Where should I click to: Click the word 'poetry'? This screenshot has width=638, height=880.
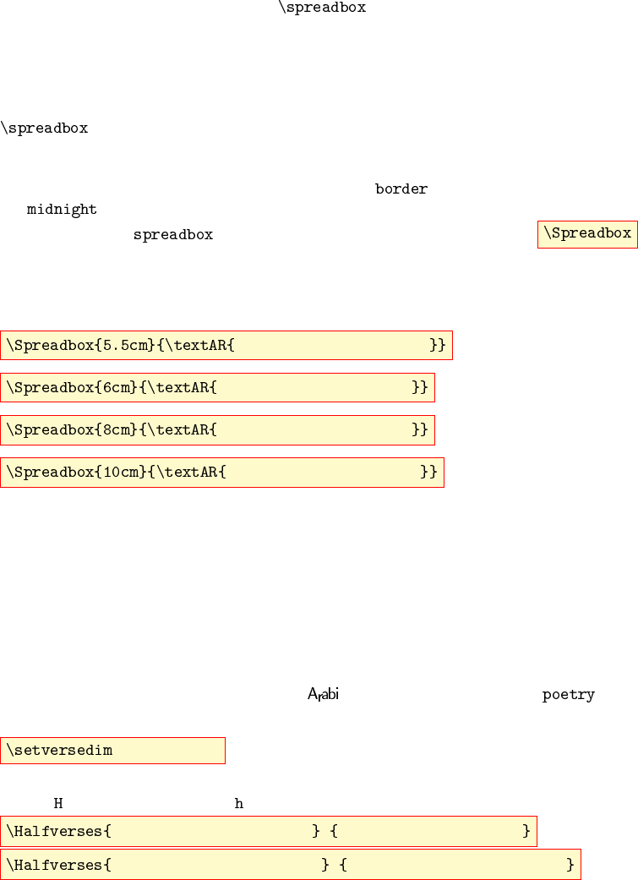coord(568,695)
